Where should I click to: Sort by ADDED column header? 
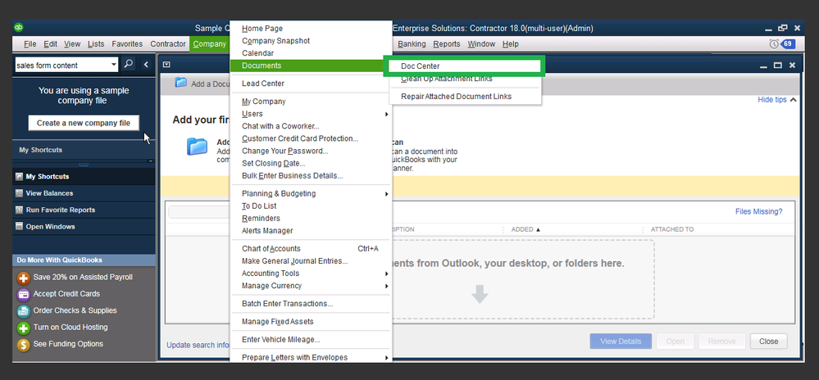point(526,229)
